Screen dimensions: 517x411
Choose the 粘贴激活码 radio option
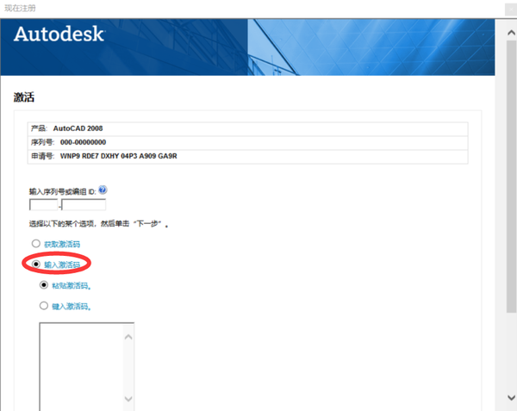click(44, 284)
